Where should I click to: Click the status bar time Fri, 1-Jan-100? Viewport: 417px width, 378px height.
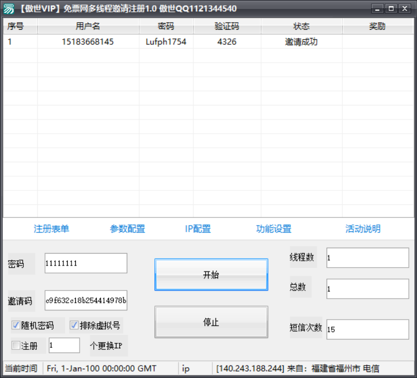point(101,368)
